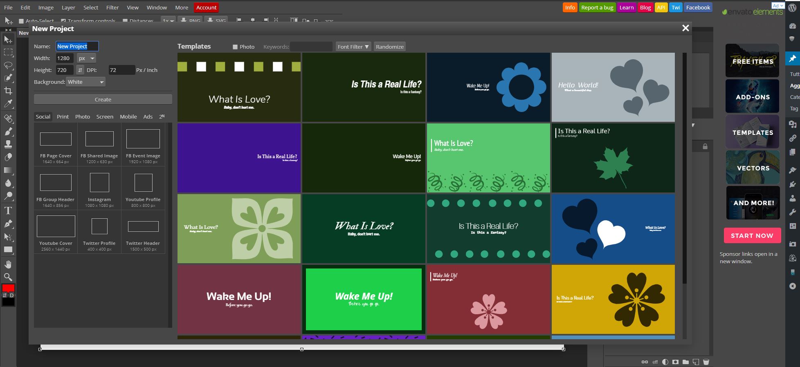
Task: Open the Background White dropdown
Action: pyautogui.click(x=86, y=82)
